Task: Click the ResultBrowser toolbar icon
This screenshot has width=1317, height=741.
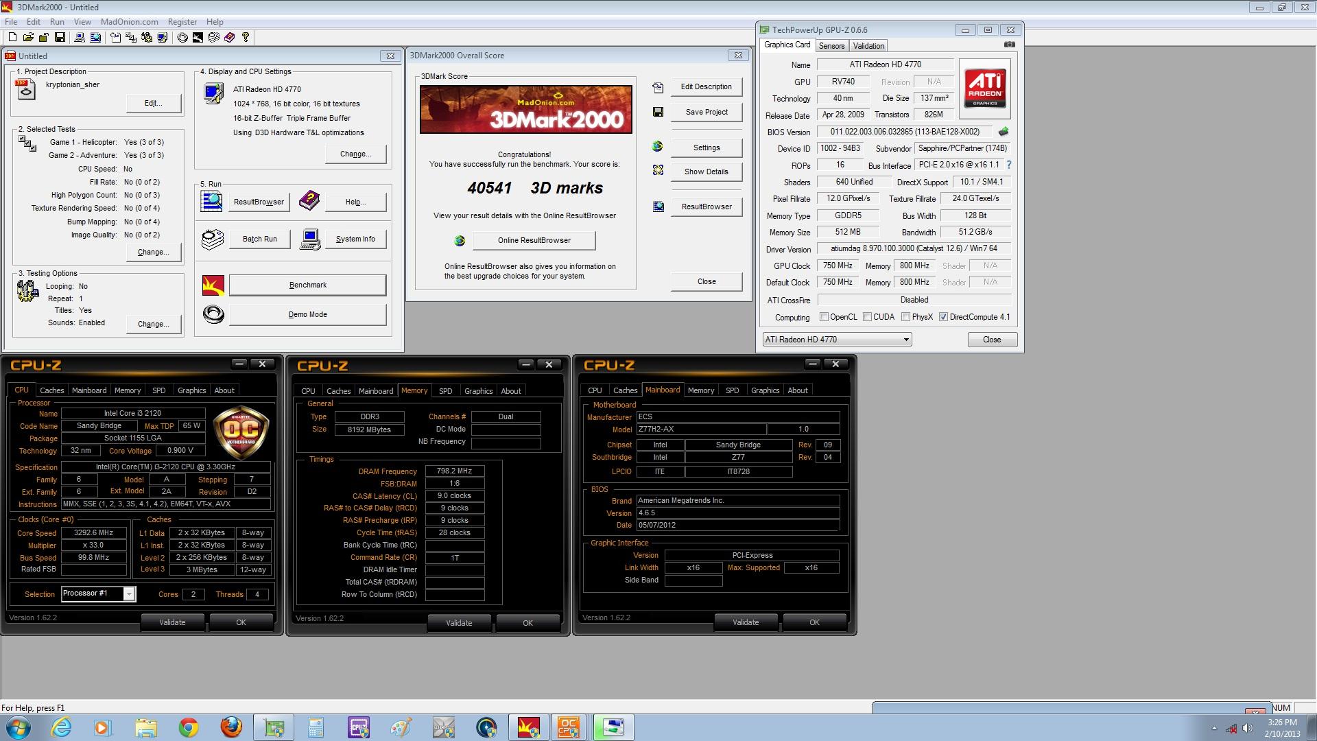Action: (95, 37)
